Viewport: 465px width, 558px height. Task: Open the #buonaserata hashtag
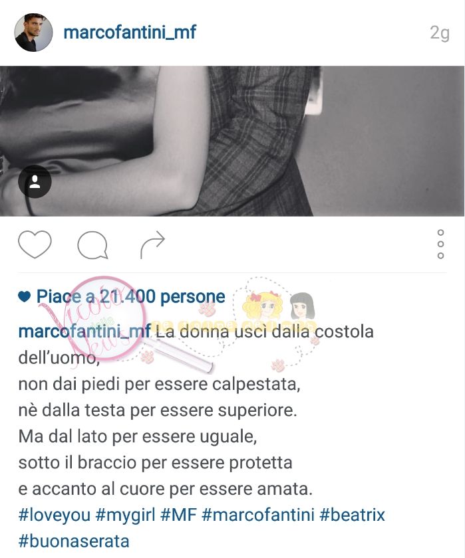74,541
